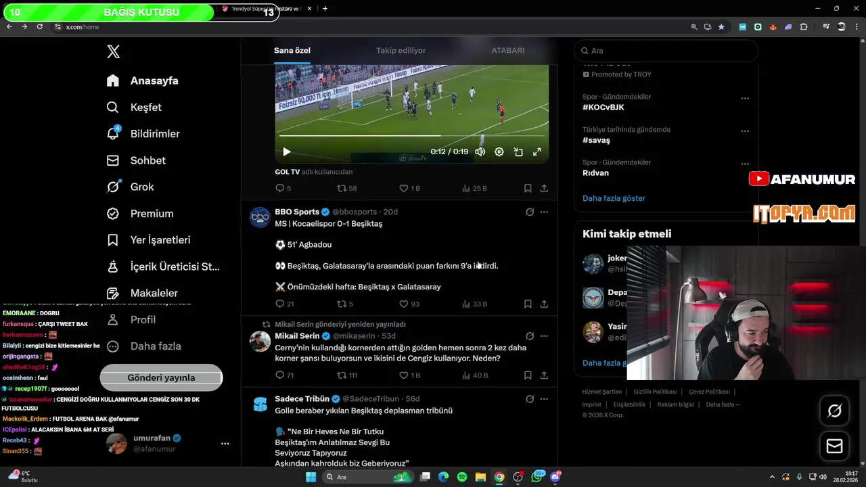Open Gizlilik Politikası footer link
This screenshot has width=866, height=487.
tap(655, 392)
